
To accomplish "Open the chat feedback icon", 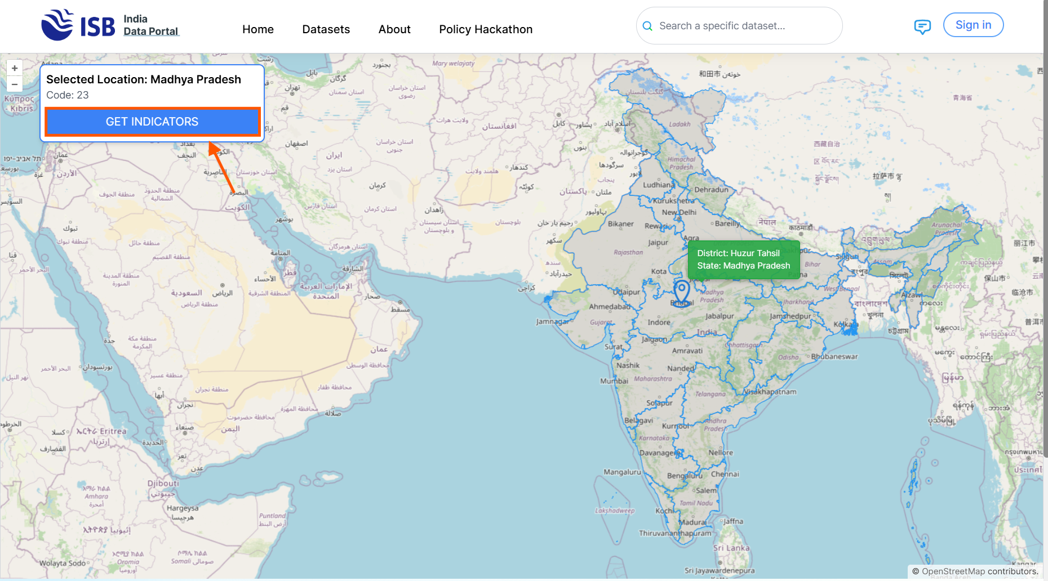I will tap(922, 26).
